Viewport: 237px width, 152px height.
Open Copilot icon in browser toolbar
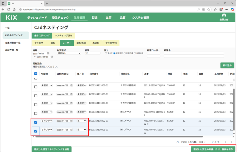tap(232, 10)
